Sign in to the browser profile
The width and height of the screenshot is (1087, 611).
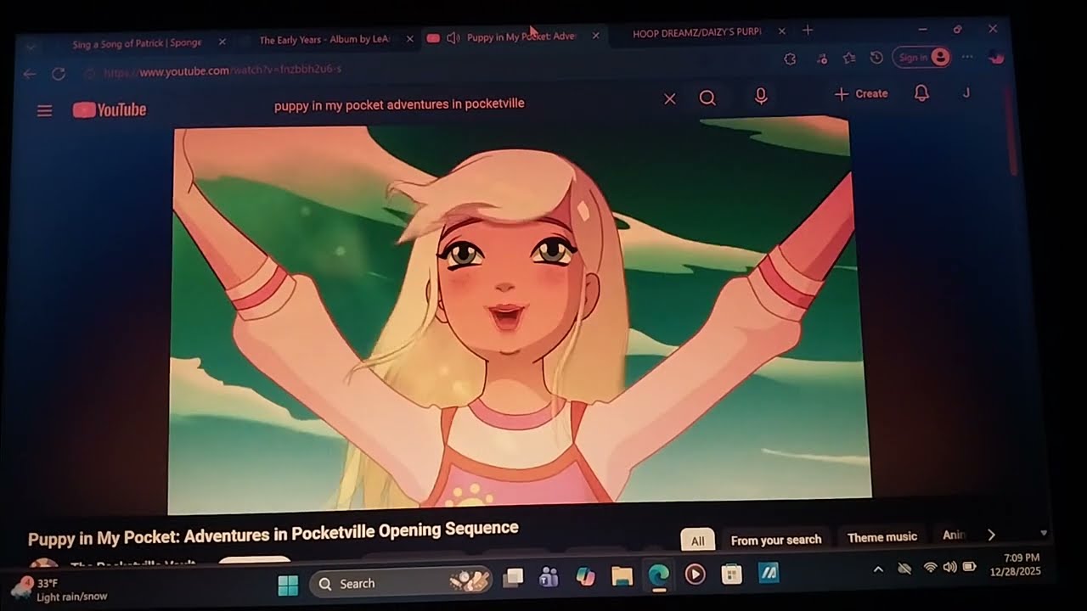point(921,57)
